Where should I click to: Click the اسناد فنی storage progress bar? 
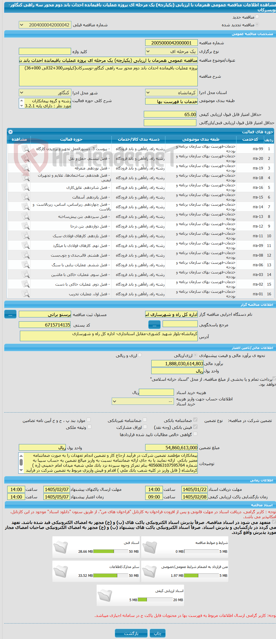(111, 551)
